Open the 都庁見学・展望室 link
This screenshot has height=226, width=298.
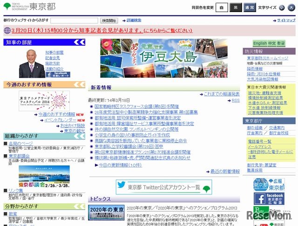click(x=262, y=165)
